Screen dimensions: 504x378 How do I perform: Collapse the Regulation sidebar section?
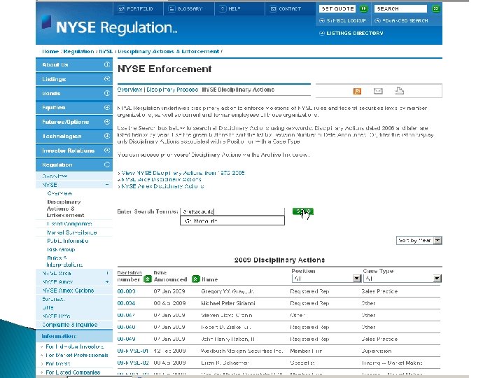coord(74,164)
